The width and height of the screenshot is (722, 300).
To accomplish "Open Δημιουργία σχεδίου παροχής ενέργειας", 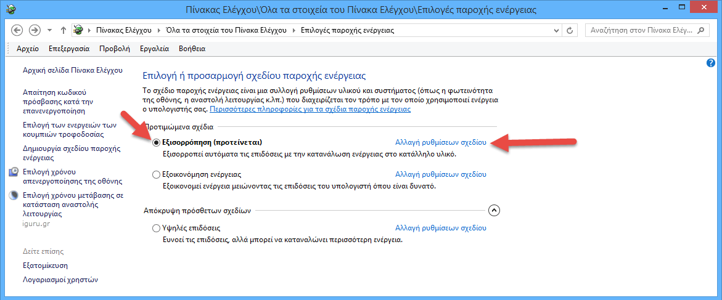I will 71,153.
